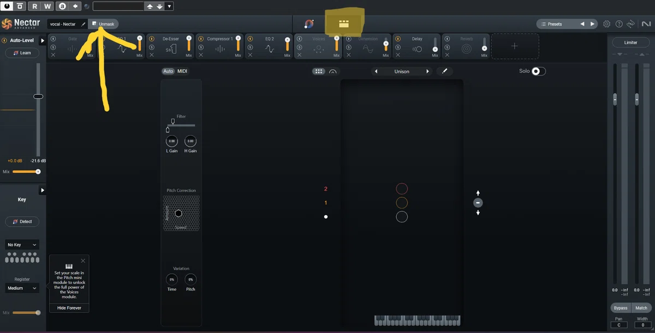Go to next voice preset after Unison
The width and height of the screenshot is (655, 333).
click(427, 71)
